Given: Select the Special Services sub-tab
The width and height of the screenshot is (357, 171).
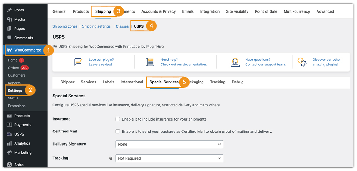Looking at the screenshot, I should [x=164, y=82].
